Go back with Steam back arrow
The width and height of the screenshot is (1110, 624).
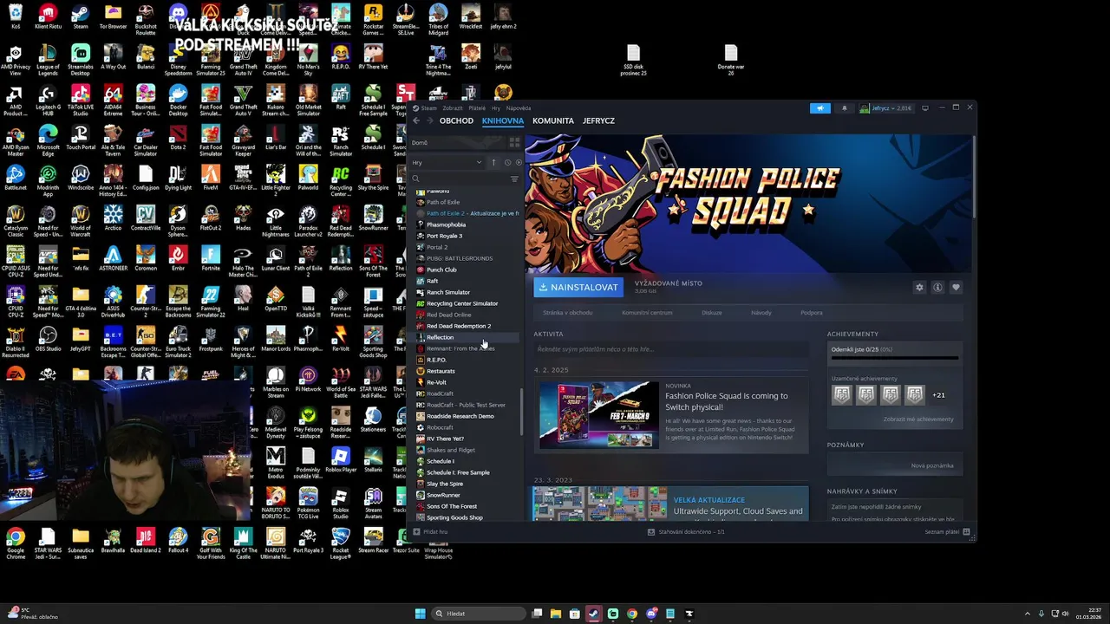coord(416,120)
